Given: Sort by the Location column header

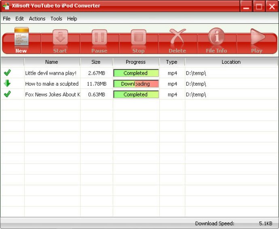Looking at the screenshot, I should point(231,62).
